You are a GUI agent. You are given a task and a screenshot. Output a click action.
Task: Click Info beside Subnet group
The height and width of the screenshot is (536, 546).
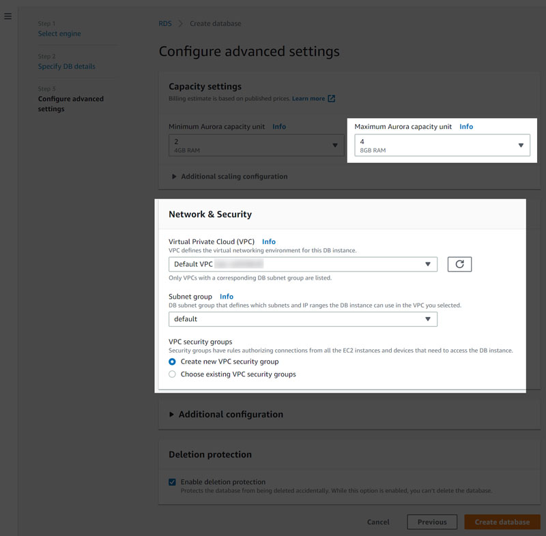tap(227, 297)
